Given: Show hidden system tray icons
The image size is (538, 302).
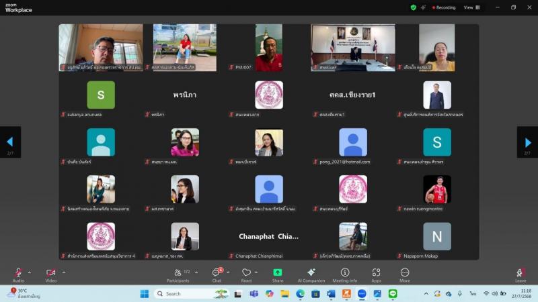Looking at the screenshot, I should click(x=426, y=294).
